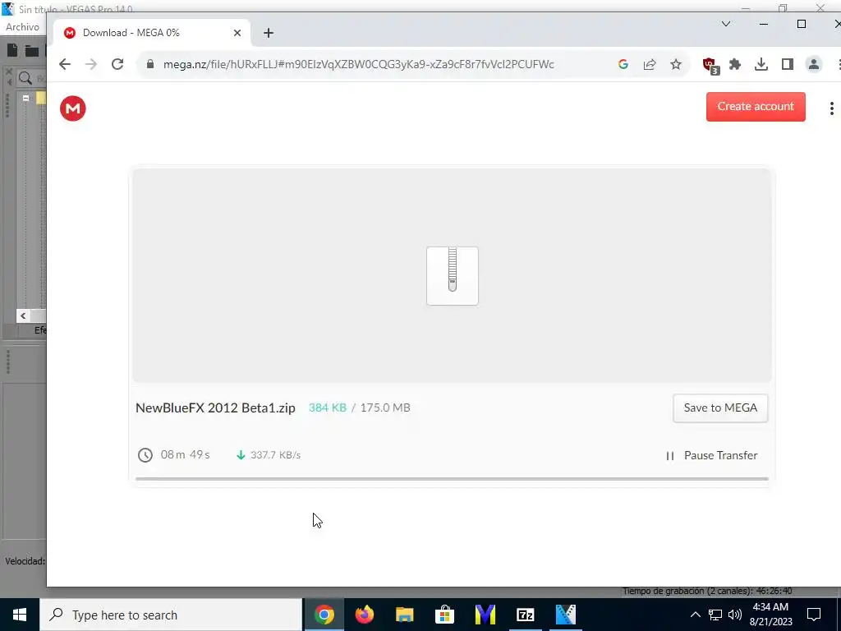
Task: Open the Archivo menu in VEGAS Pro
Action: [x=22, y=27]
